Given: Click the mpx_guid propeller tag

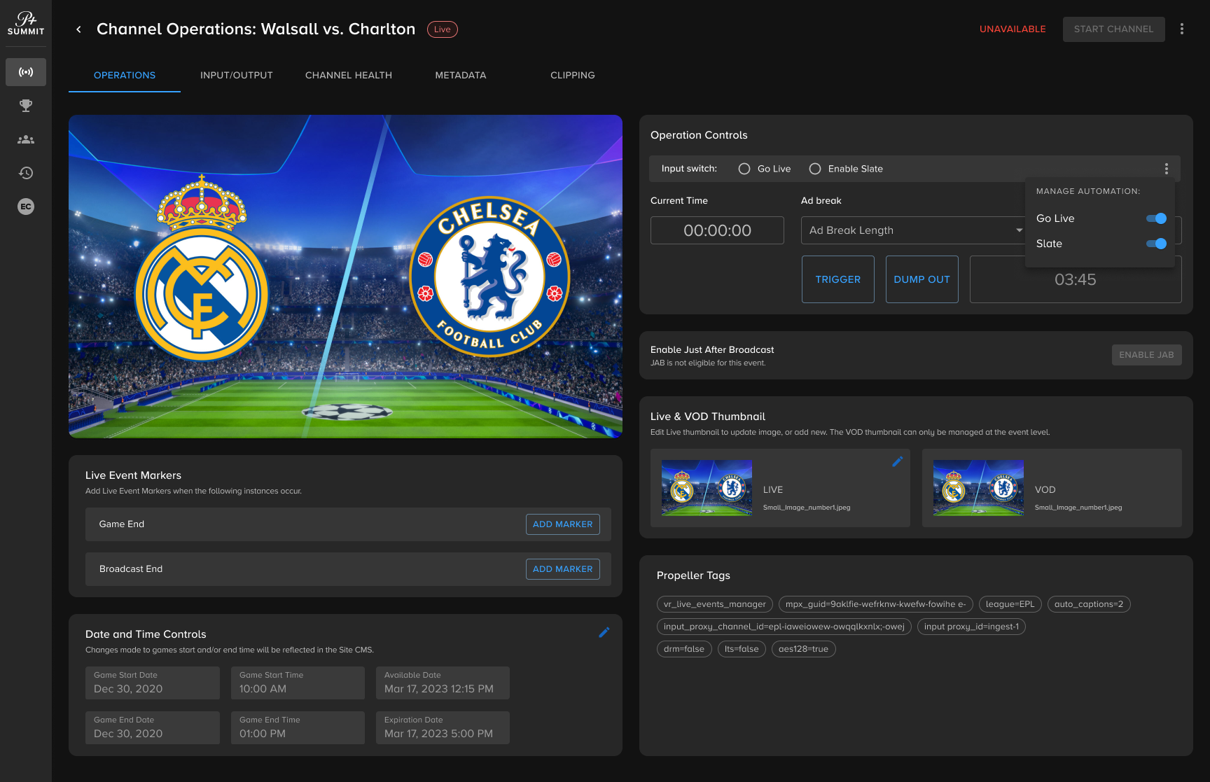Looking at the screenshot, I should pos(875,604).
